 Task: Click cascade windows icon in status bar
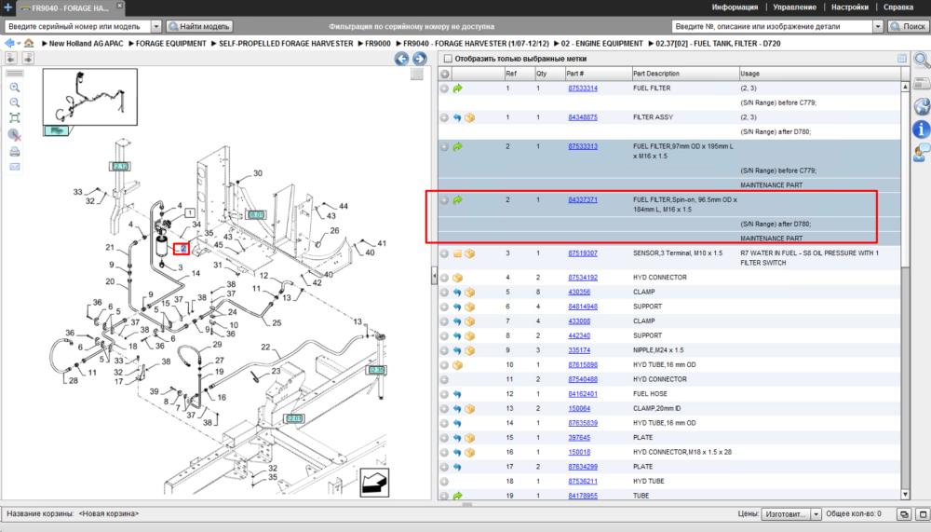point(904,514)
